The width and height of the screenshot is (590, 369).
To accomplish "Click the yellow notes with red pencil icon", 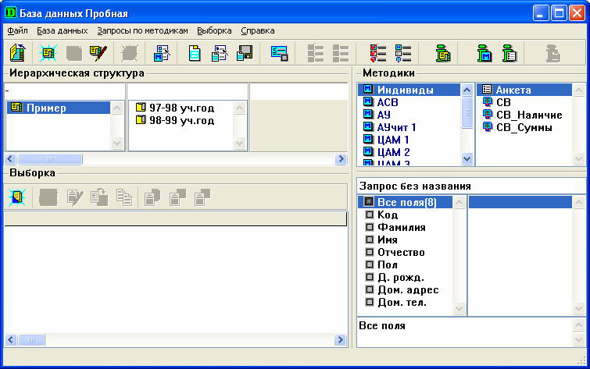I will click(x=98, y=53).
